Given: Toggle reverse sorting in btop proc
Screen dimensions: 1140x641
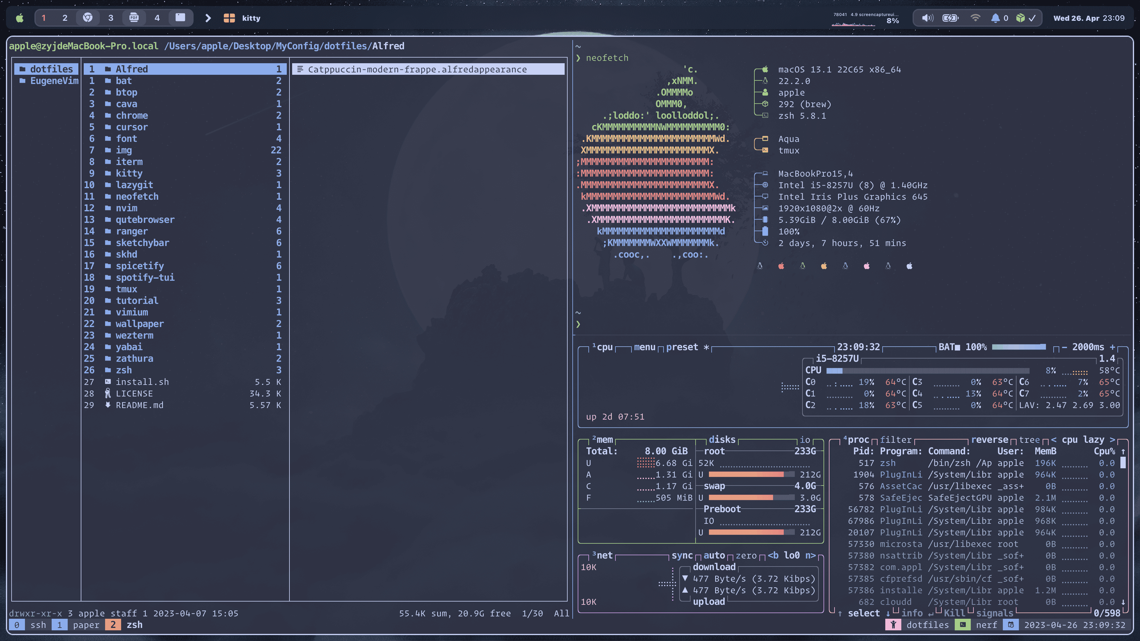Looking at the screenshot, I should tap(989, 440).
